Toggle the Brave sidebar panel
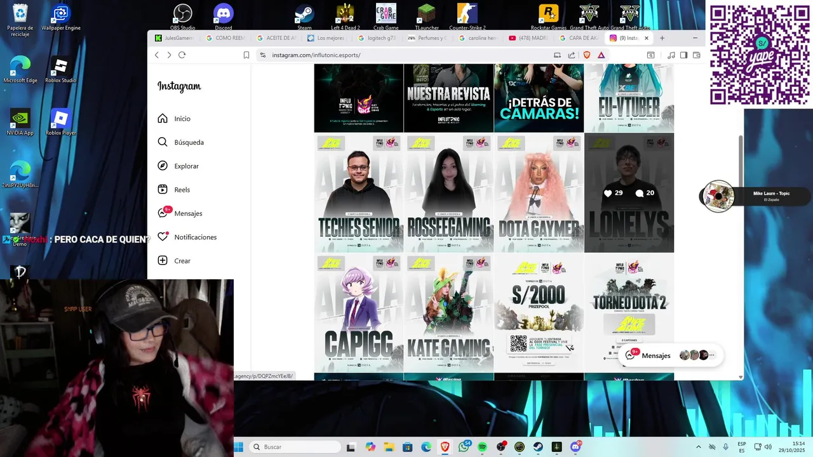 (x=684, y=55)
